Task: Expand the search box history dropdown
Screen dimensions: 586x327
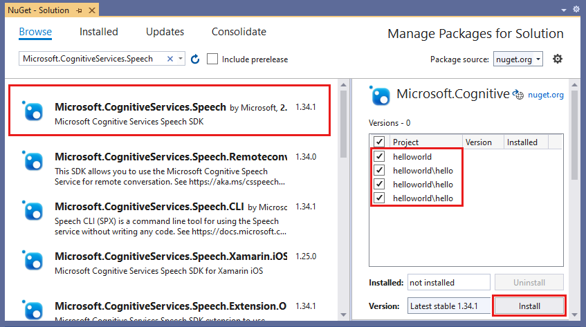Action: pos(181,59)
